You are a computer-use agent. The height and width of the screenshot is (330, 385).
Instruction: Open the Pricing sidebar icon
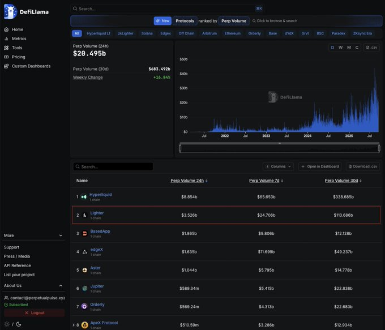tap(6, 57)
